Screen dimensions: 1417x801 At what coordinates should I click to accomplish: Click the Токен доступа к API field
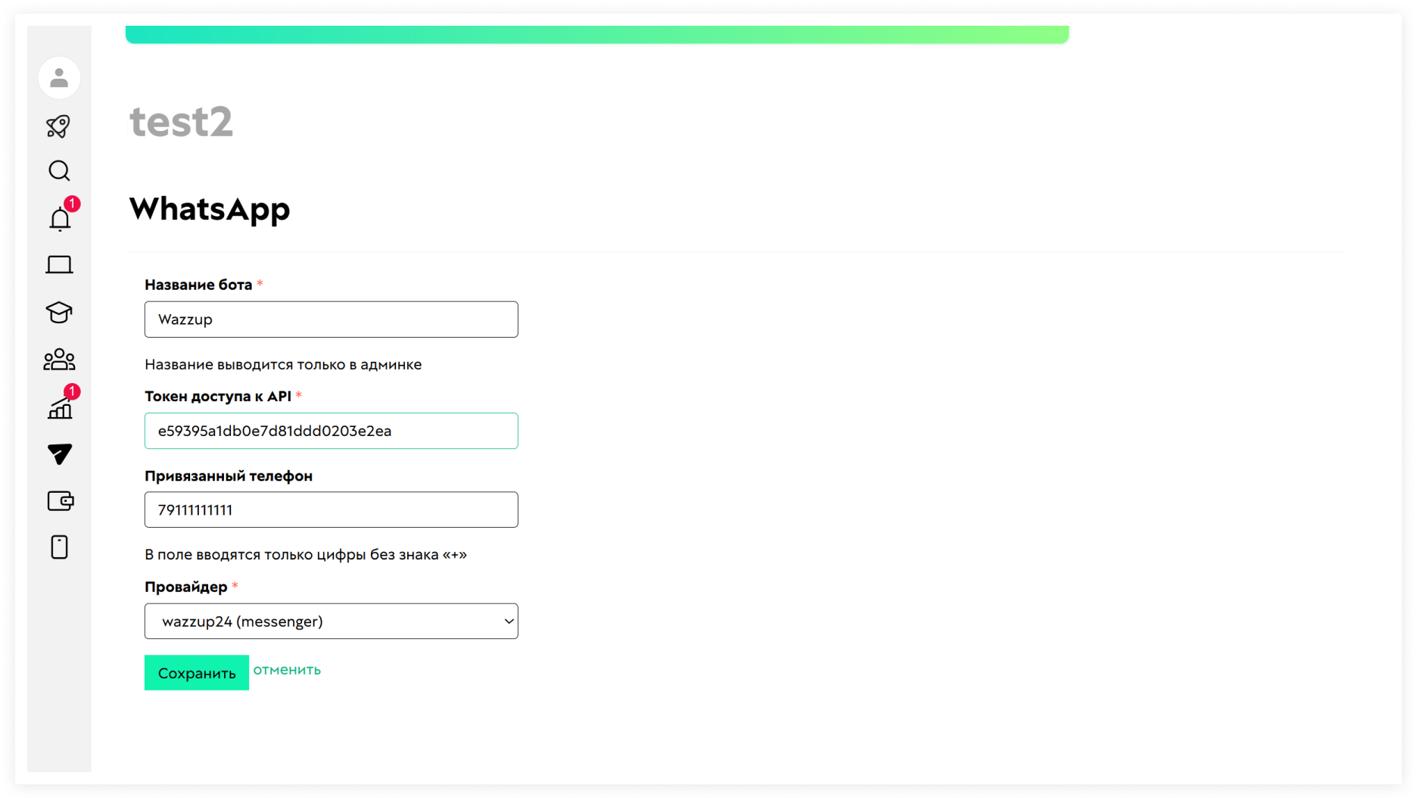coord(332,431)
